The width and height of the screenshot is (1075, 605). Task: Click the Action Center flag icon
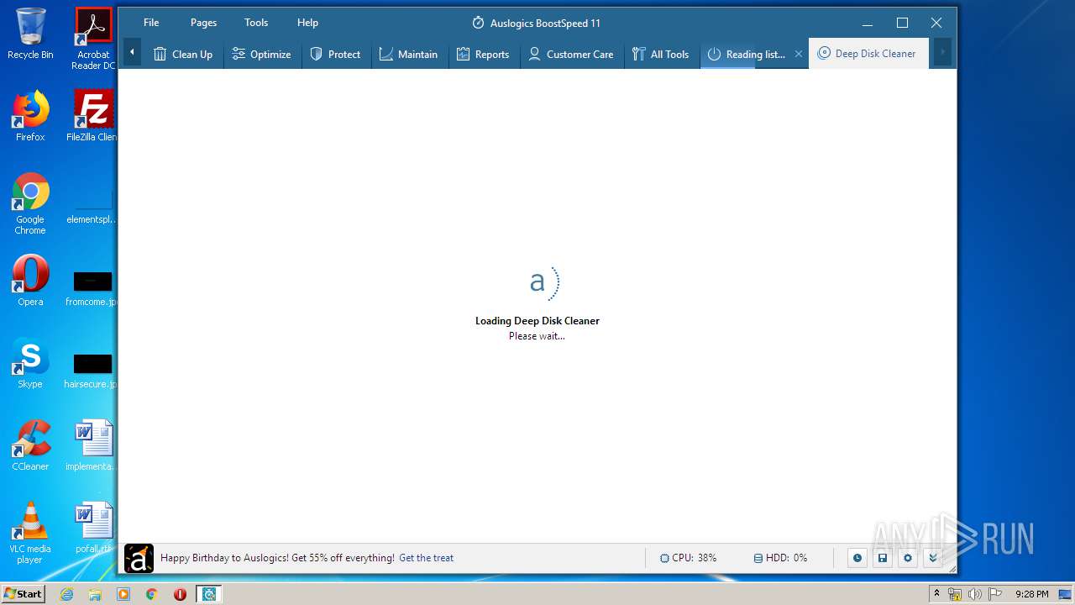[x=994, y=594]
